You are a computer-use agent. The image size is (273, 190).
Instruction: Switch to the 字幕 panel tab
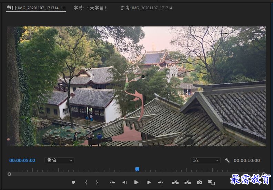pos(90,8)
